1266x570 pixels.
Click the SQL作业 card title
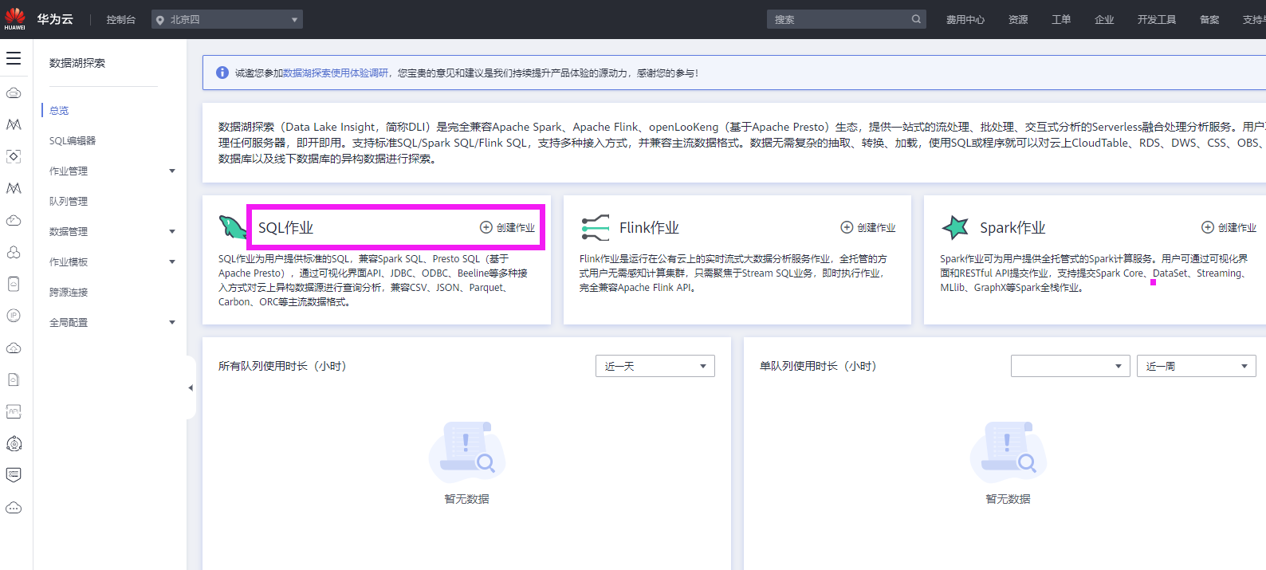click(285, 227)
